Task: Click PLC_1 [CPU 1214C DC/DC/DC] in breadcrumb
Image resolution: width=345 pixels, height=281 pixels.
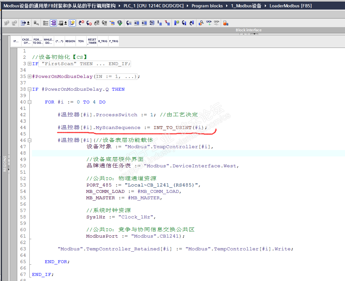Action: click(154, 6)
